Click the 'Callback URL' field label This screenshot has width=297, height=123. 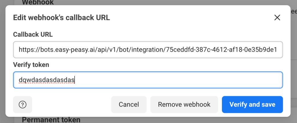33,35
